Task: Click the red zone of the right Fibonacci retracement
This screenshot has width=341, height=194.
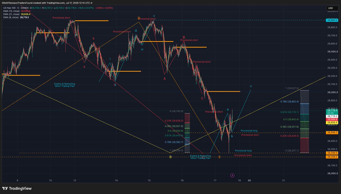Action: coord(304,145)
